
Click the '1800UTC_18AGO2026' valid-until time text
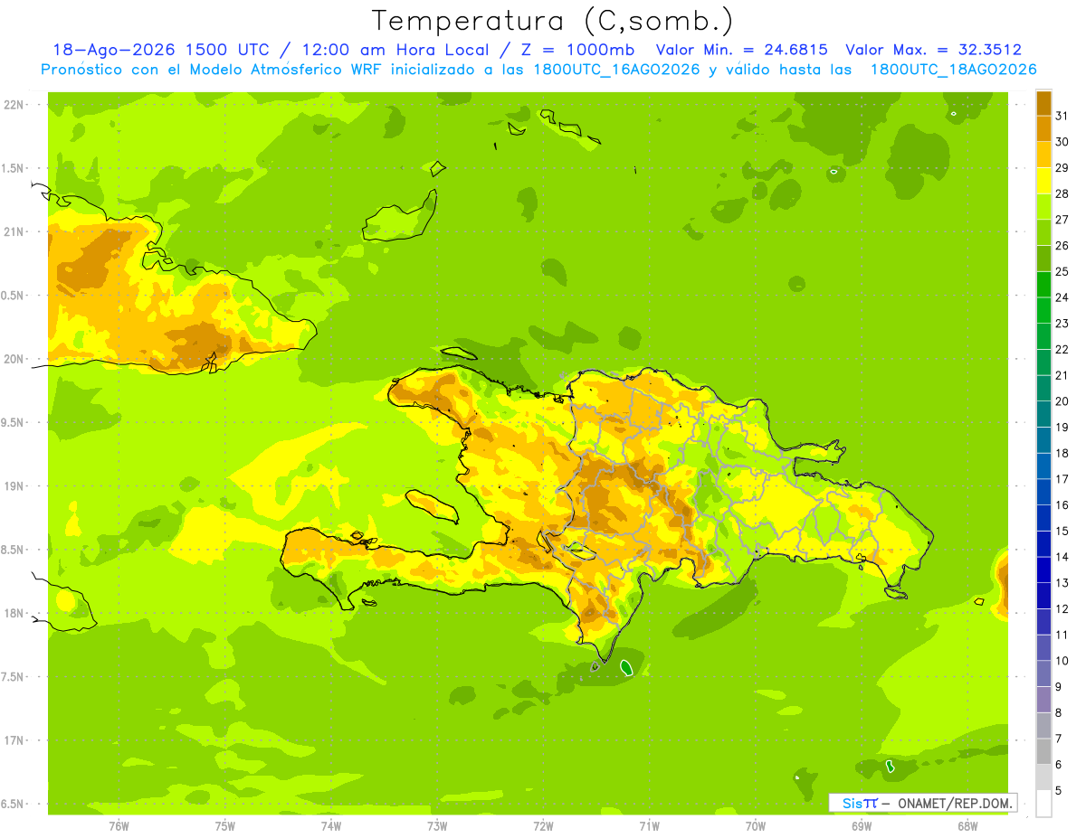click(953, 69)
